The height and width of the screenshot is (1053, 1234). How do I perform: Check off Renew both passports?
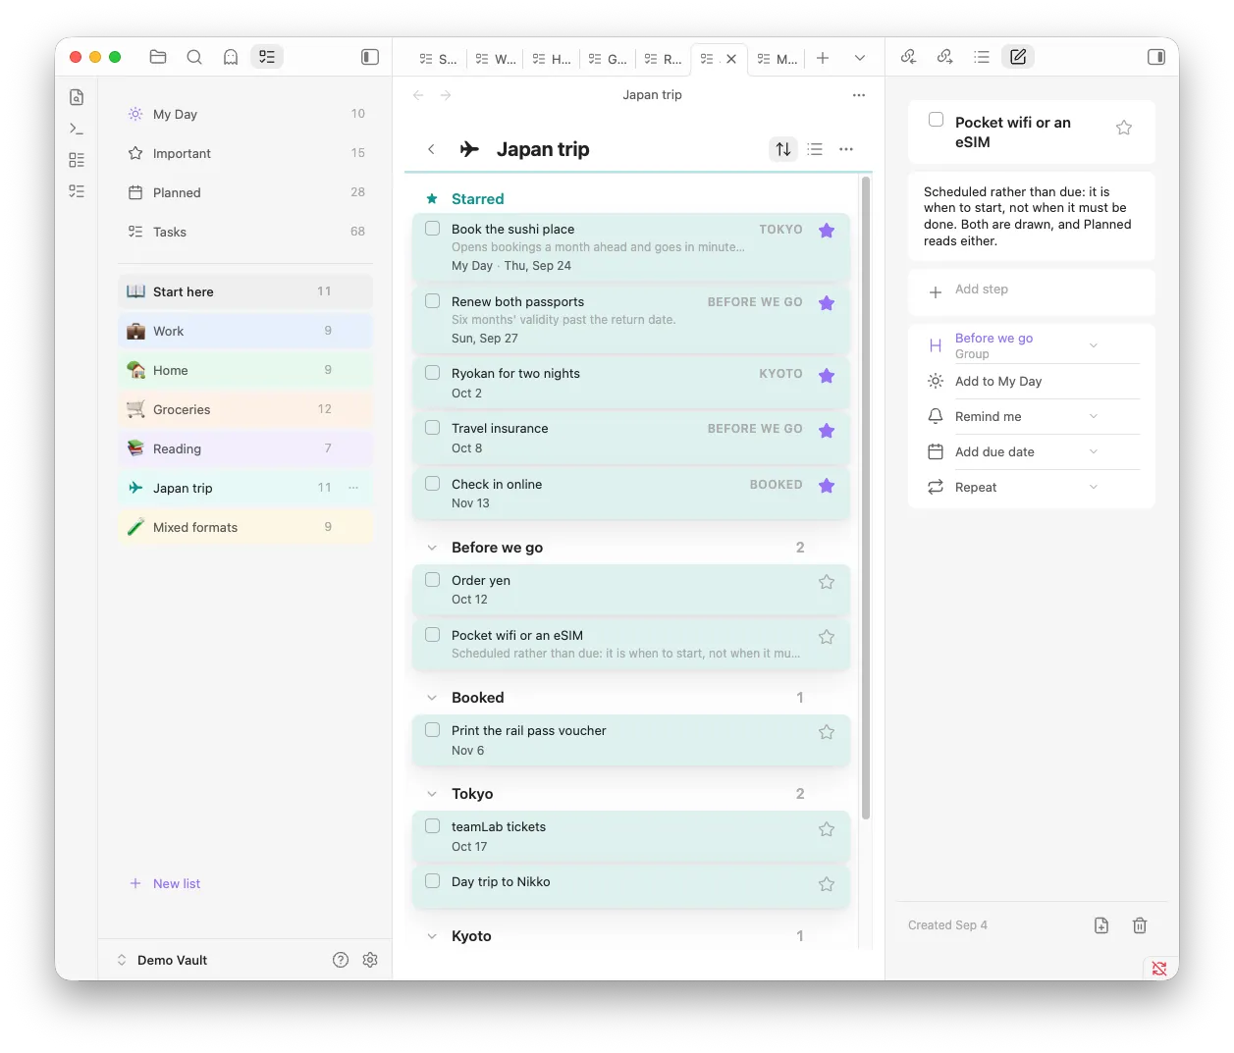[432, 301]
